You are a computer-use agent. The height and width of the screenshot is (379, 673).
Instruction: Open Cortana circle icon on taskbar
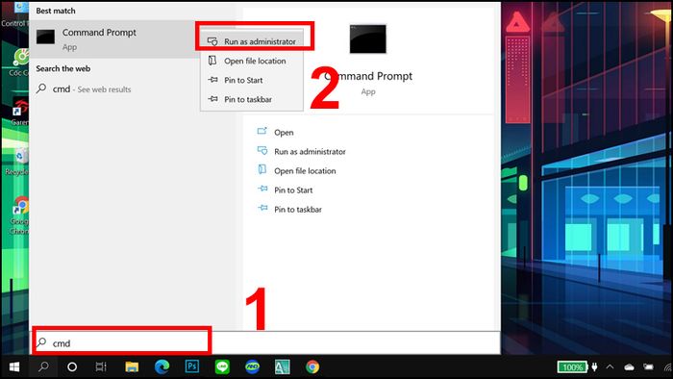tap(72, 367)
